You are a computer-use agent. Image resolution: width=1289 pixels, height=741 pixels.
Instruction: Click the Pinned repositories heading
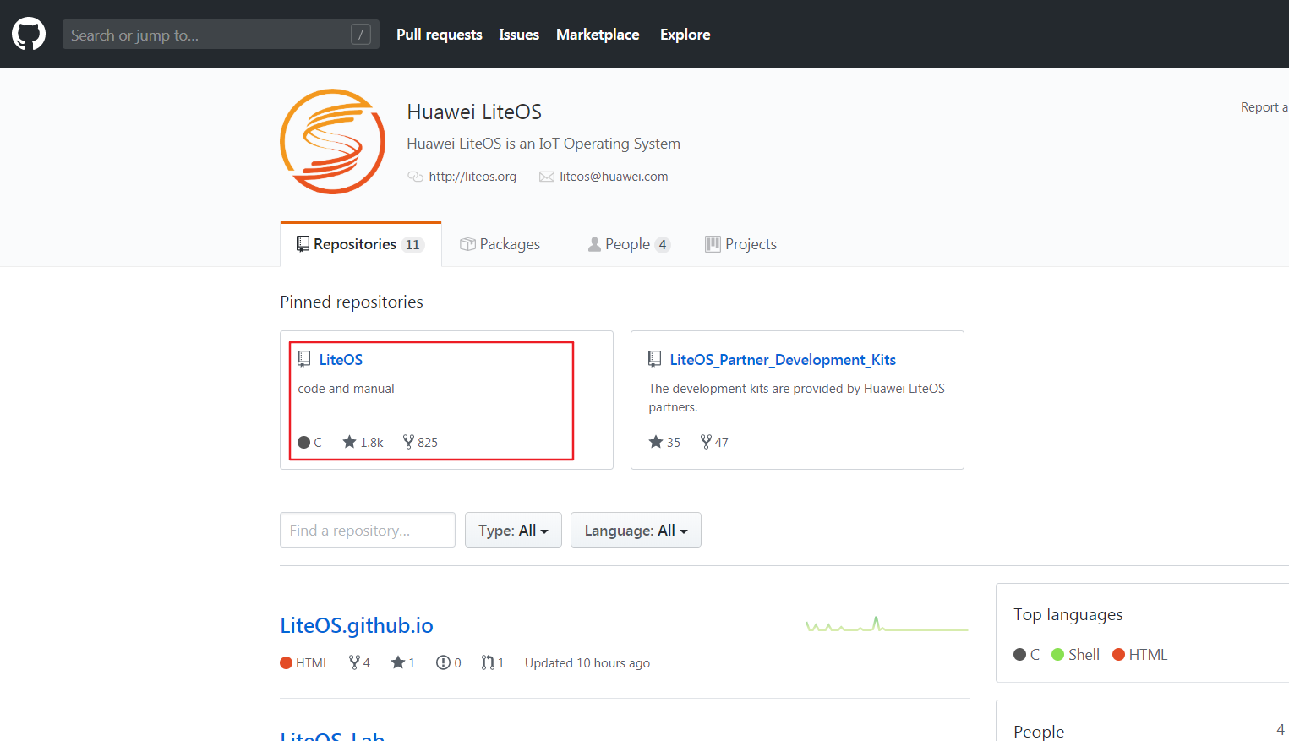pos(352,302)
